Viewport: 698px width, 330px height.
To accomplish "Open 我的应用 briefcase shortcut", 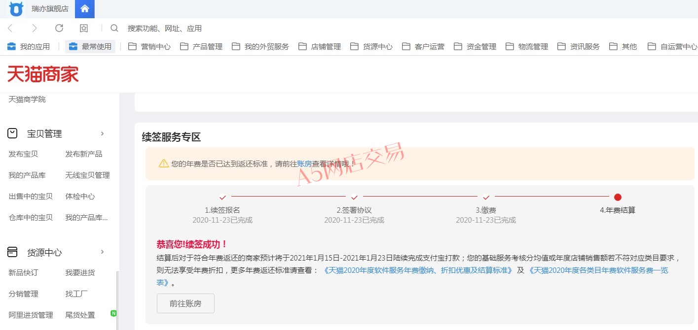I will 29,46.
